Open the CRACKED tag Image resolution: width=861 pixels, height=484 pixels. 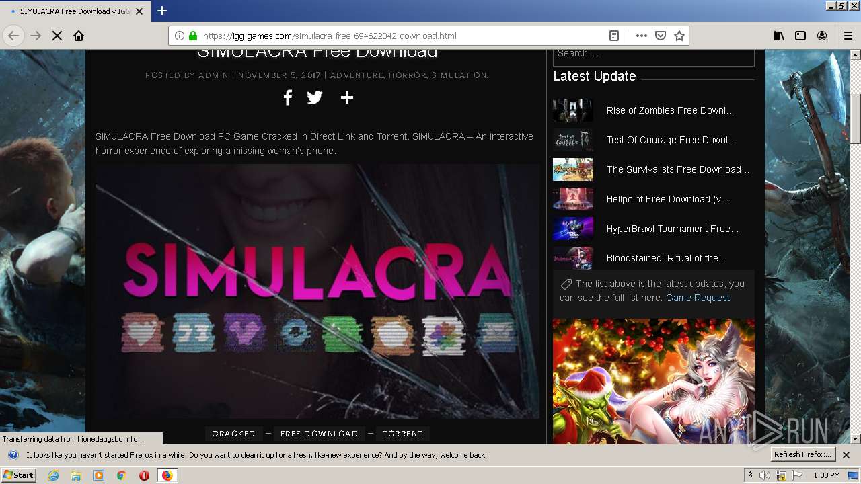(233, 434)
